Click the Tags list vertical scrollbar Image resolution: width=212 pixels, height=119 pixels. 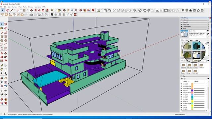[x=209, y=97]
